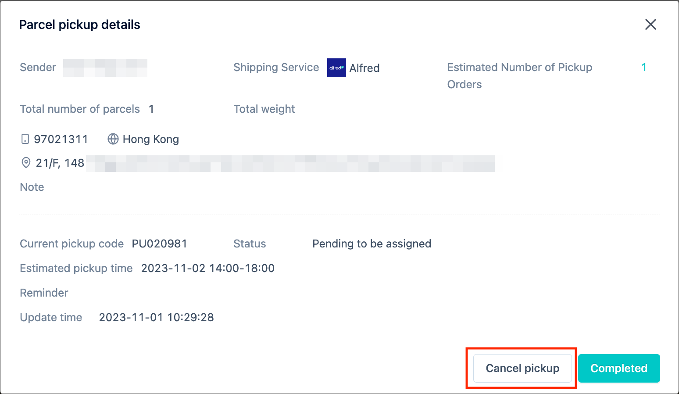Click the update time 2023-11-01 10:29:28

(x=156, y=317)
